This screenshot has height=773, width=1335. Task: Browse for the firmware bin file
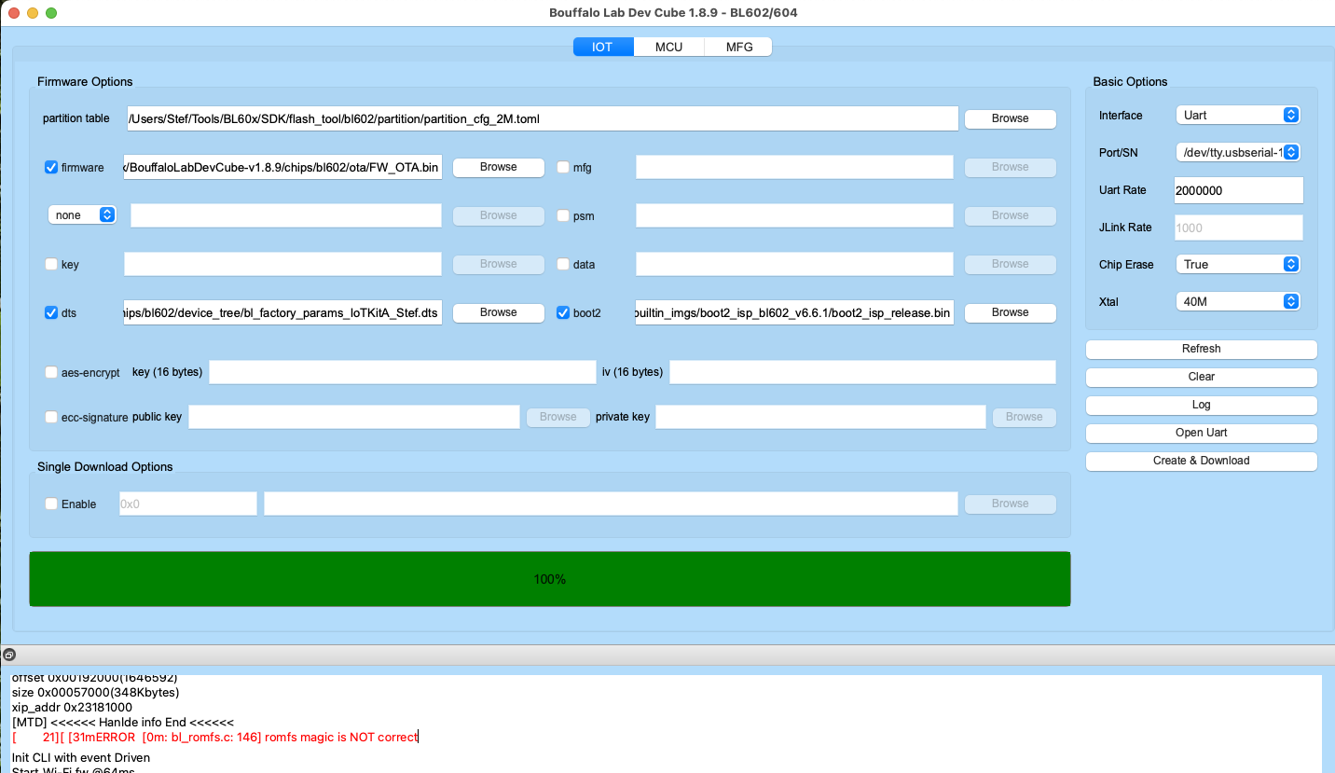(499, 167)
